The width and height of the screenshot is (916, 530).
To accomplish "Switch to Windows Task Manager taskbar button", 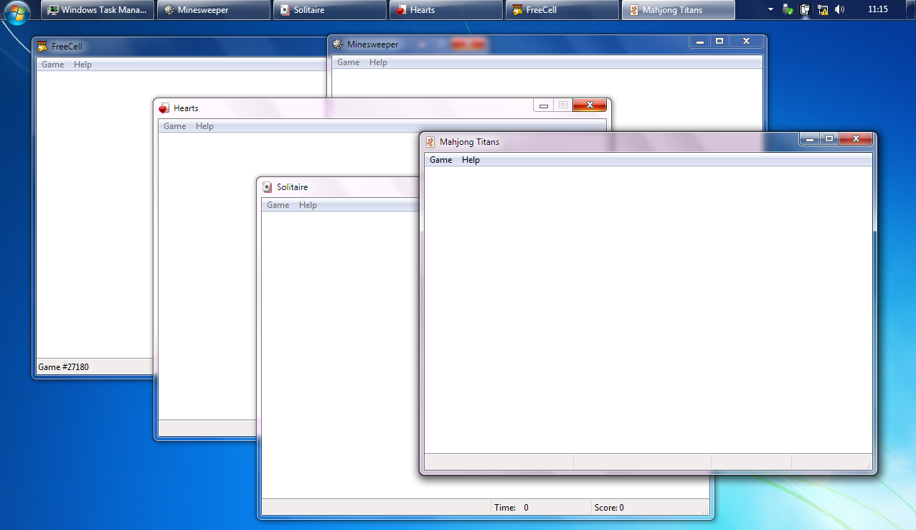I will pyautogui.click(x=98, y=10).
